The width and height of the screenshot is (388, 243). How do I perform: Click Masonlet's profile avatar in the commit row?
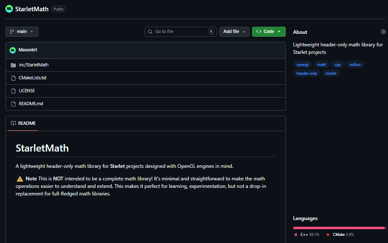pyautogui.click(x=13, y=50)
